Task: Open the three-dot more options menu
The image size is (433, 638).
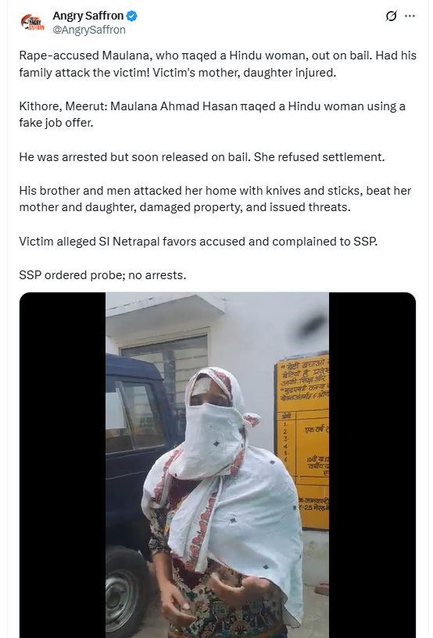Action: [x=410, y=16]
